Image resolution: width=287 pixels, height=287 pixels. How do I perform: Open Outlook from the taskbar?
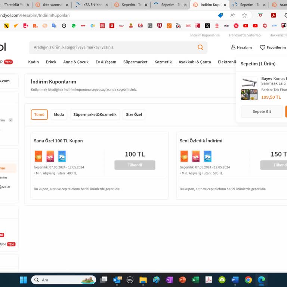click(117, 280)
